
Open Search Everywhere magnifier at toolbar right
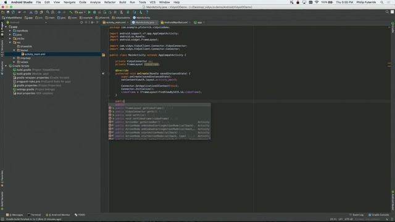[387, 12]
